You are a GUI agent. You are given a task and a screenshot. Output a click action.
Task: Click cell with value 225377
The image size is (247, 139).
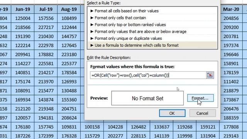tap(69, 64)
